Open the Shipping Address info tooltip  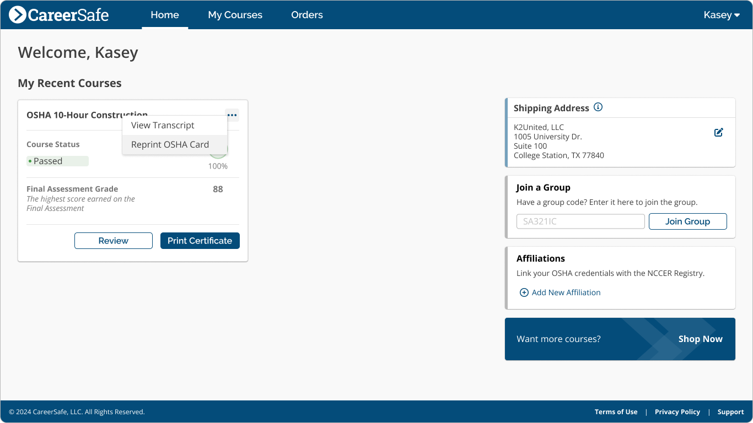click(598, 107)
